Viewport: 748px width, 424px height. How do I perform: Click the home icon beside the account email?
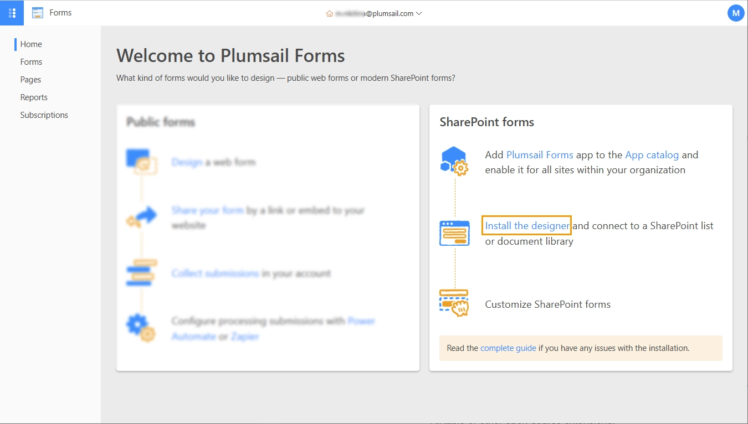(x=329, y=13)
